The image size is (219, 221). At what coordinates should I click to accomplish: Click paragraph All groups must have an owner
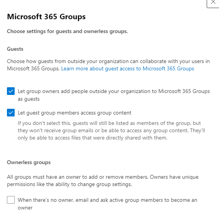coord(103,181)
